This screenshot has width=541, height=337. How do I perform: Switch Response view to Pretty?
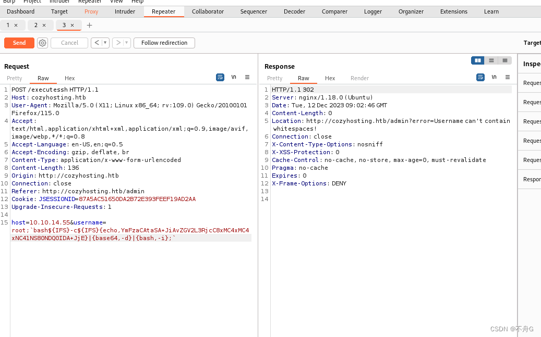point(274,78)
